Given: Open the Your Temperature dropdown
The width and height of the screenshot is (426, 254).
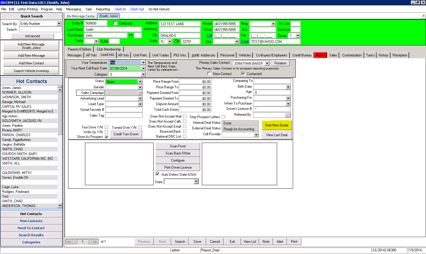Looking at the screenshot, I should (143, 63).
